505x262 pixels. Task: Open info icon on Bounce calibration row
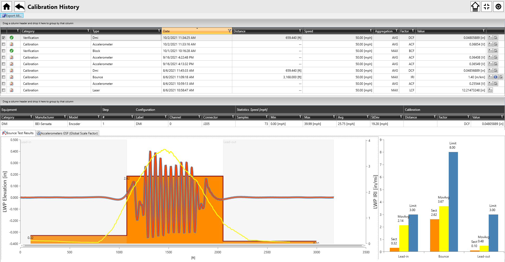point(496,77)
